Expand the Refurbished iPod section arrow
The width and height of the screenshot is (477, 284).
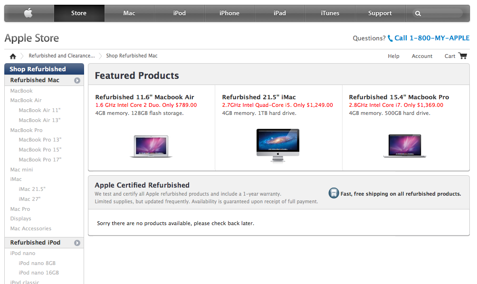click(77, 243)
